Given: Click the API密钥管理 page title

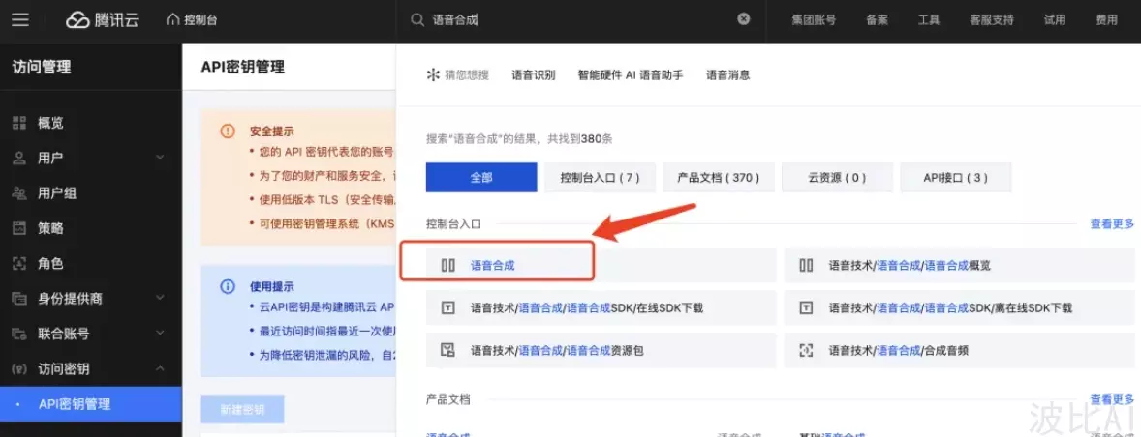Looking at the screenshot, I should pyautogui.click(x=242, y=68).
